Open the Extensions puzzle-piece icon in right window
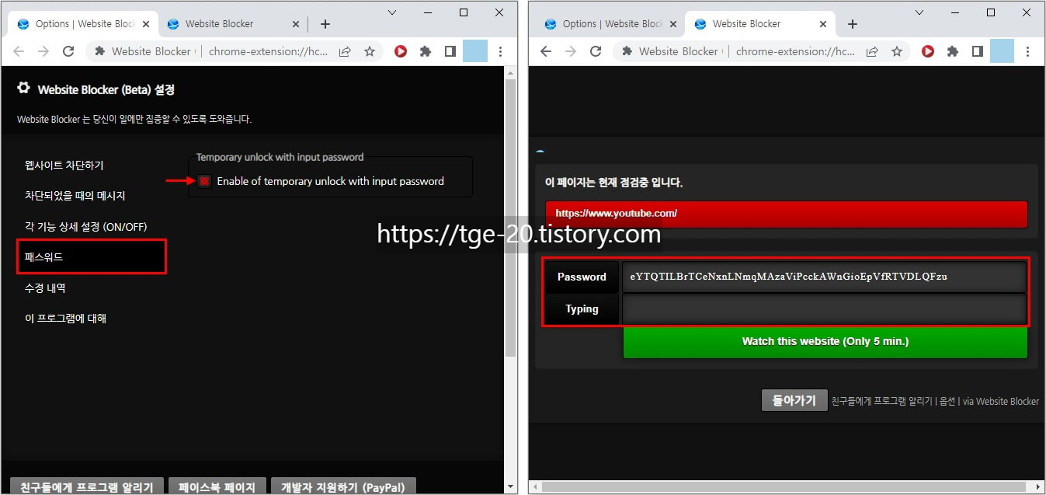 click(x=953, y=51)
